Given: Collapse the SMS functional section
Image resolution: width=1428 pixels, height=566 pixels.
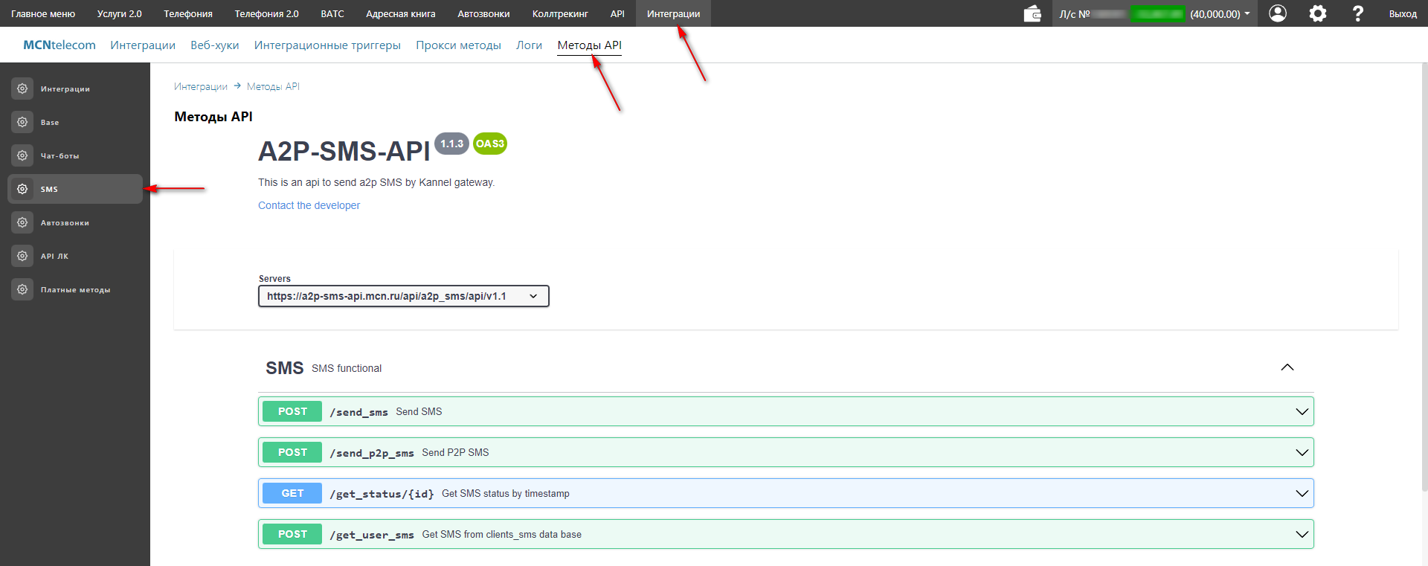Looking at the screenshot, I should click(1287, 367).
